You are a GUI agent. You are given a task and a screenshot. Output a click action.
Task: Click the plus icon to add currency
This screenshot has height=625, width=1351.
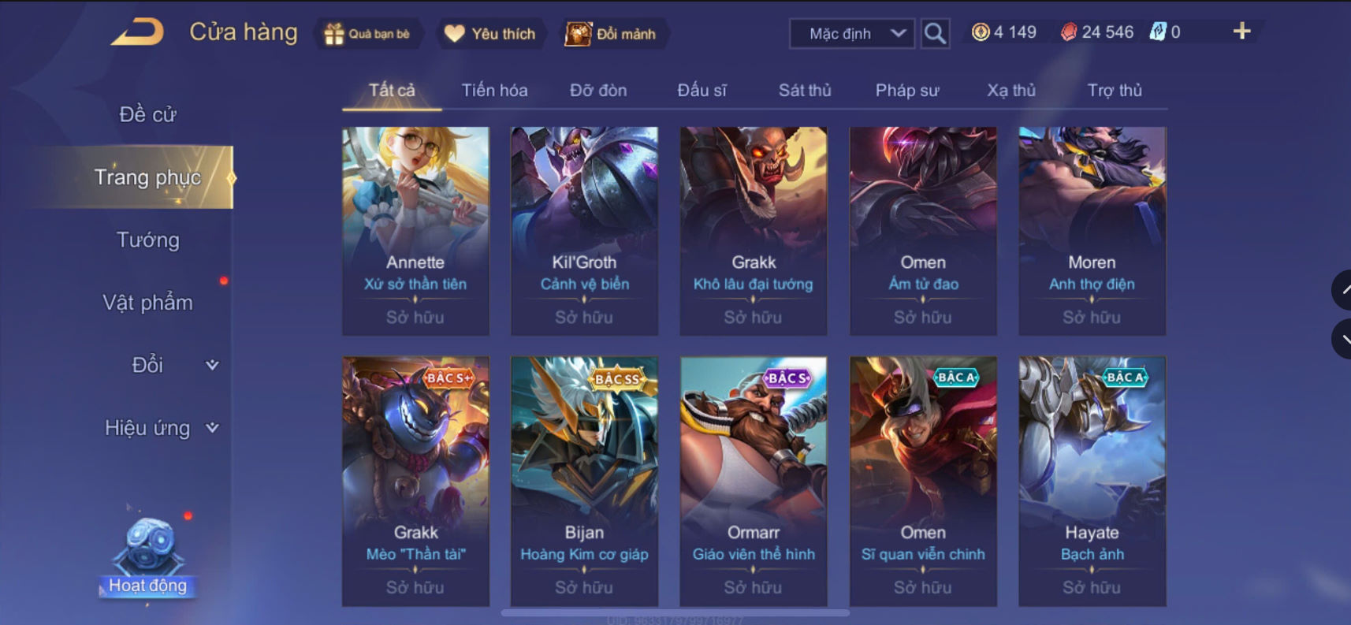[x=1241, y=32]
